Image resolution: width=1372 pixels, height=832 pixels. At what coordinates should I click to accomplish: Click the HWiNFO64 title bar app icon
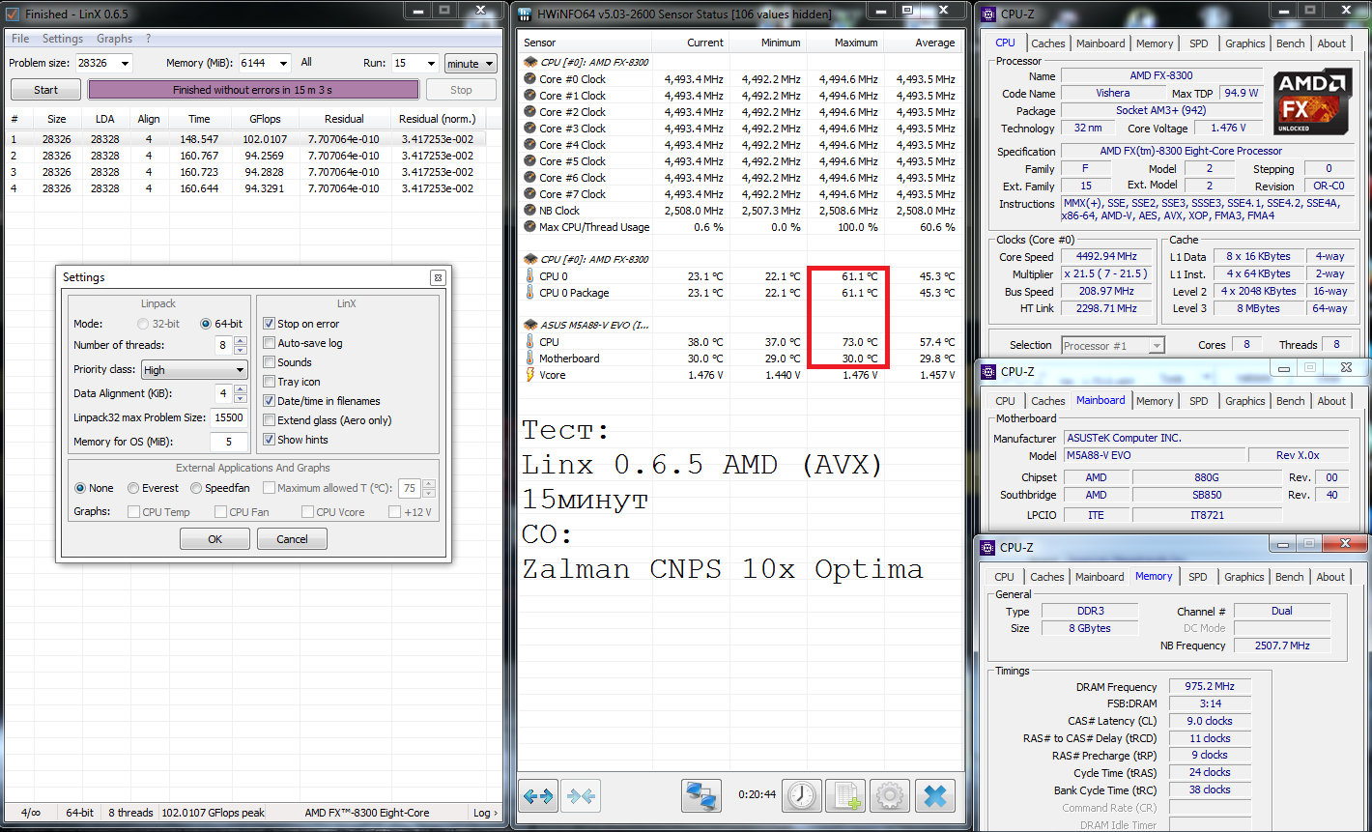[x=527, y=14]
